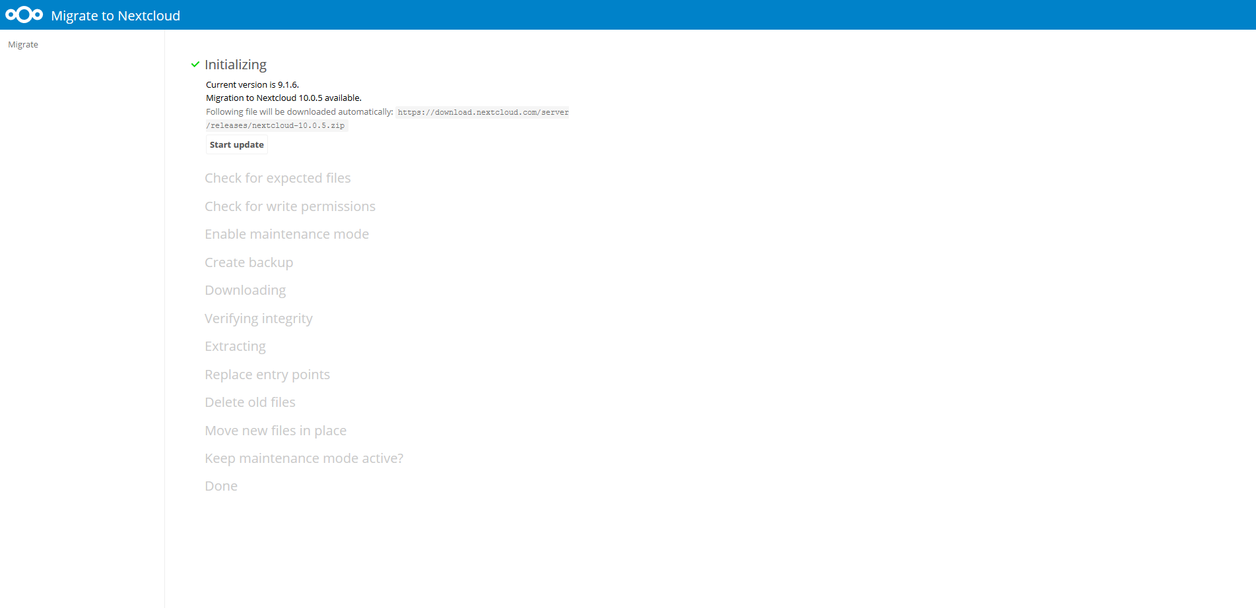Click 'Migration to Nextcloud 10.0.5 available.' text

pos(284,98)
